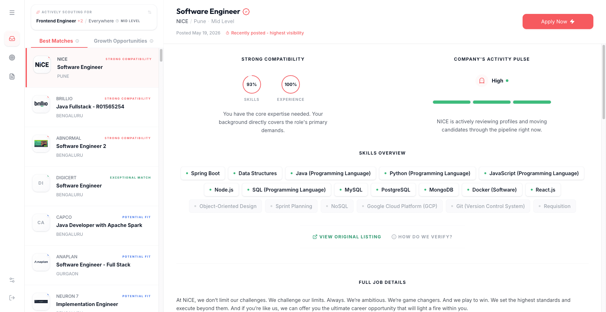Screen dimensions: 606x312
Task: Click the DI placeholder logo for Digicert
Action: coord(41,183)
